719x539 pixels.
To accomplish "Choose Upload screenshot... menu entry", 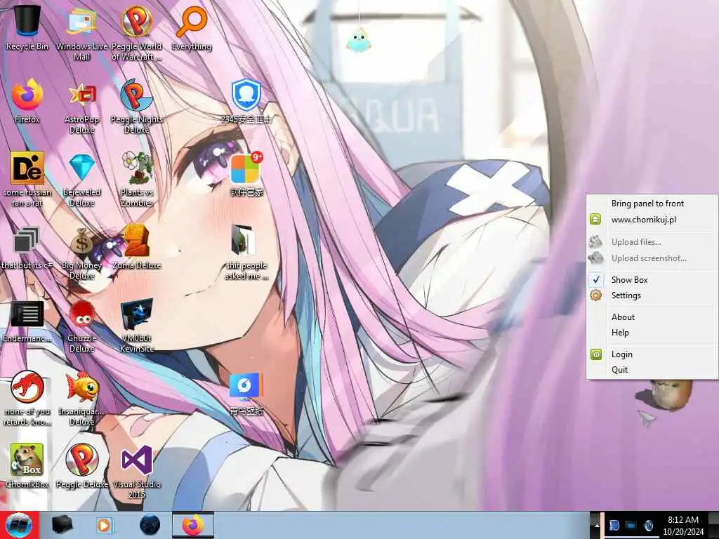I will pyautogui.click(x=652, y=258).
